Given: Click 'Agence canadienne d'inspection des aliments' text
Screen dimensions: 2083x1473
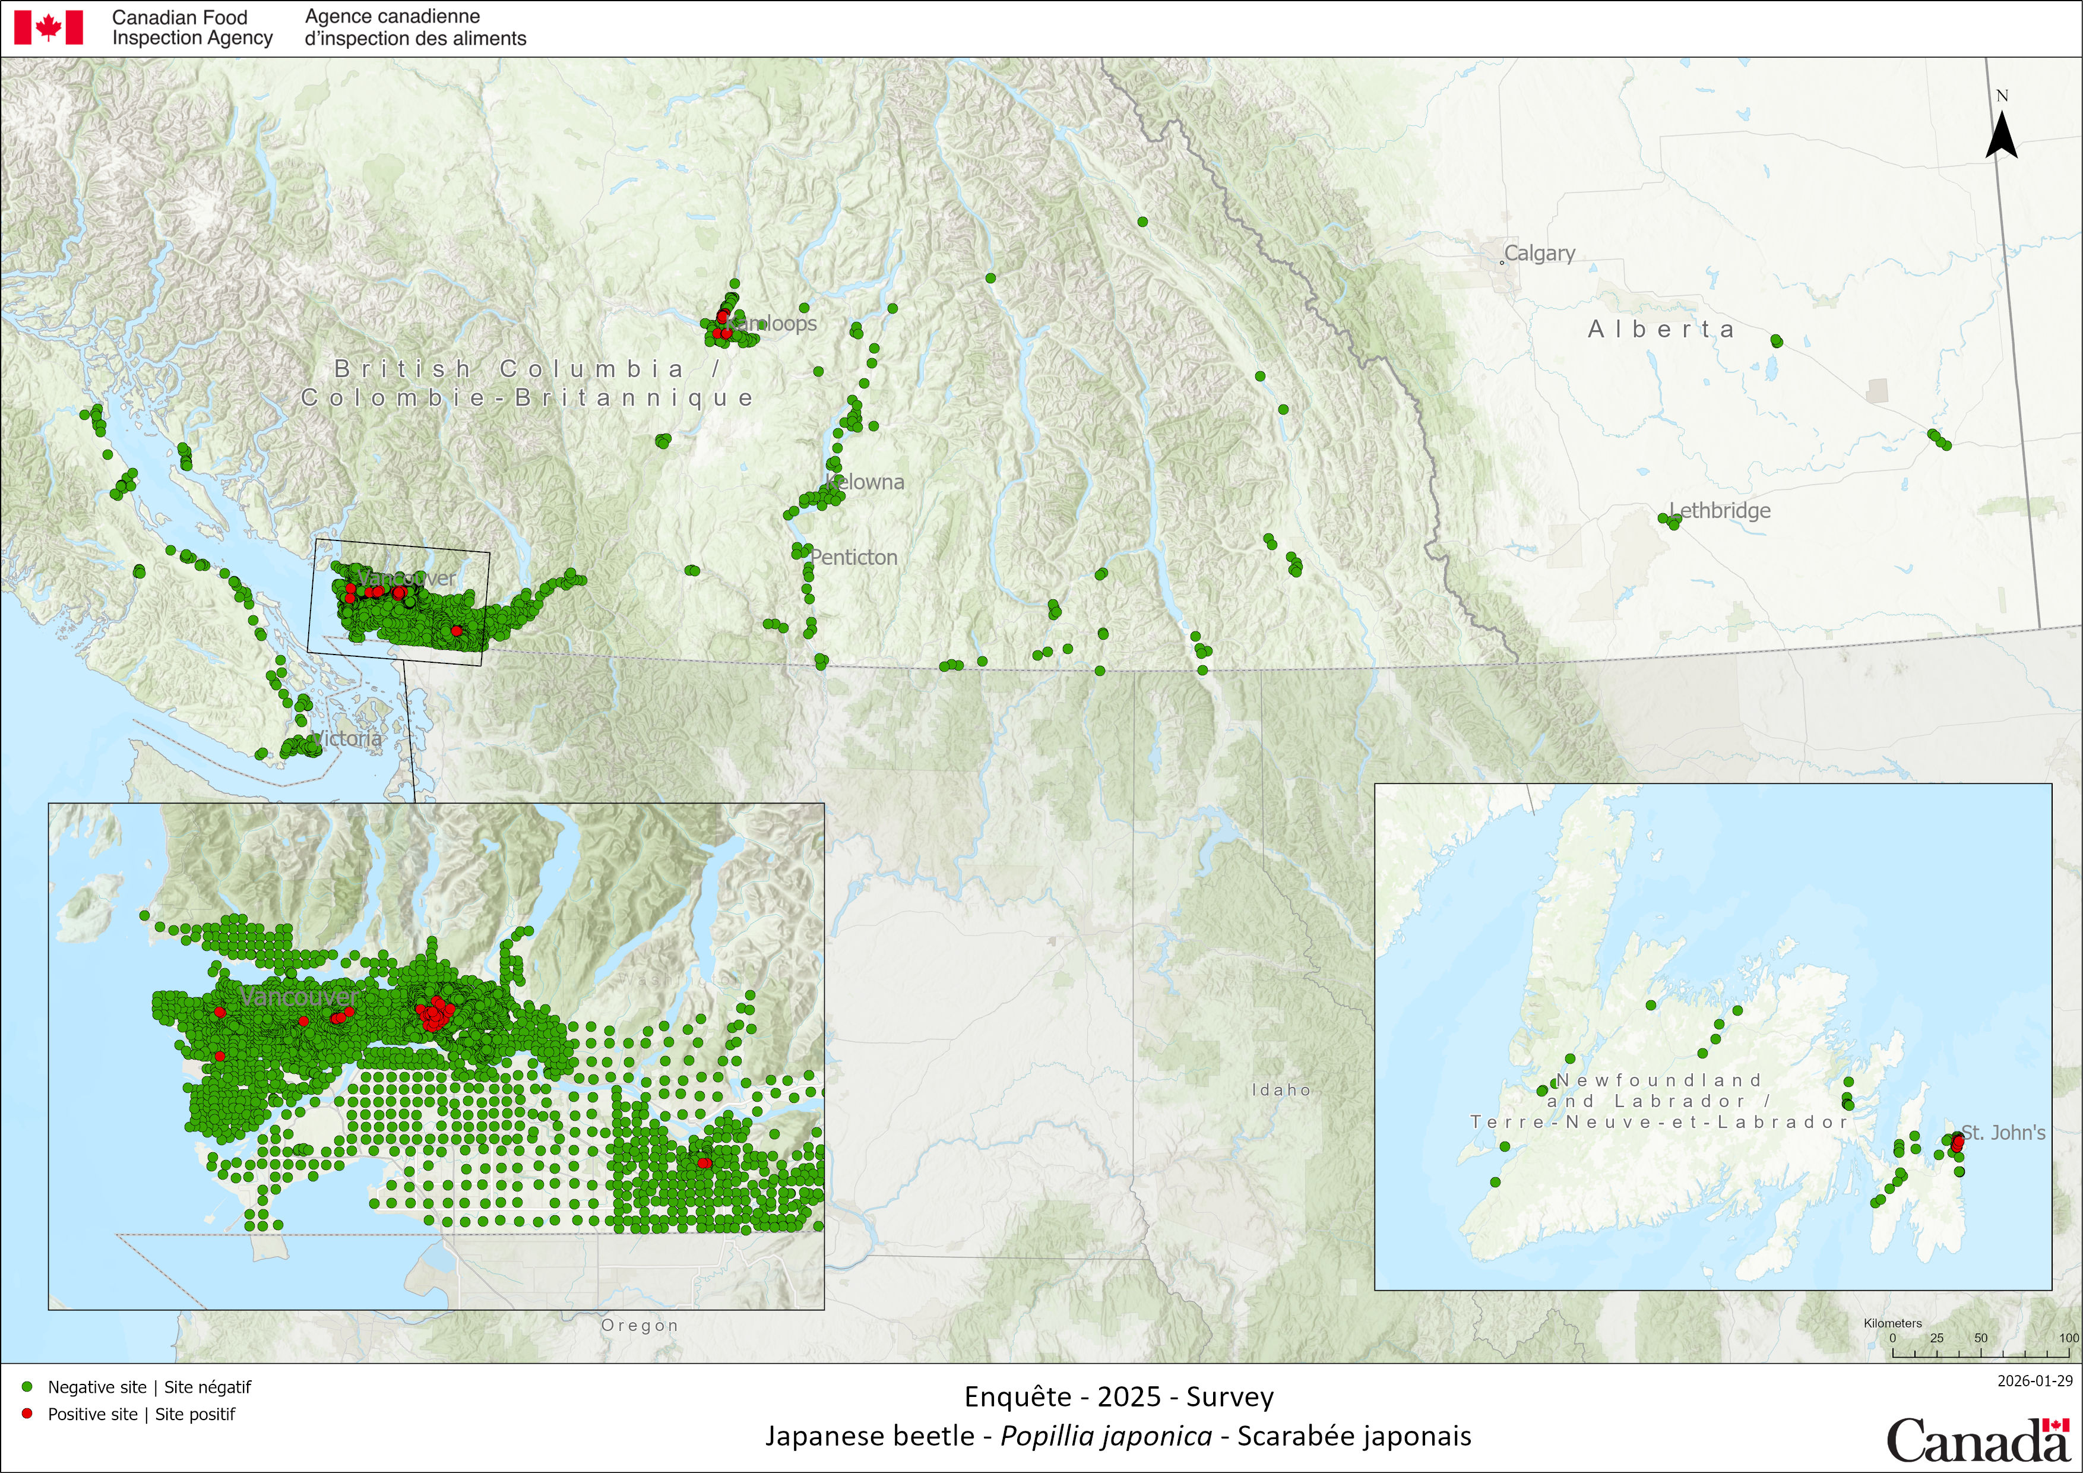Looking at the screenshot, I should tap(416, 27).
